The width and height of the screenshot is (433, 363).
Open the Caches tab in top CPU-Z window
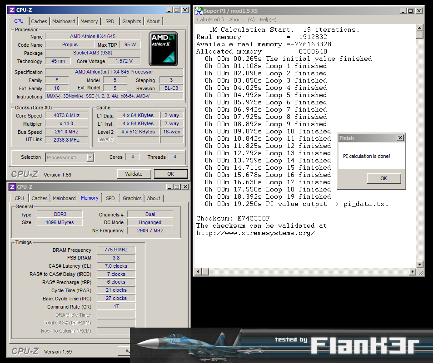(39, 21)
